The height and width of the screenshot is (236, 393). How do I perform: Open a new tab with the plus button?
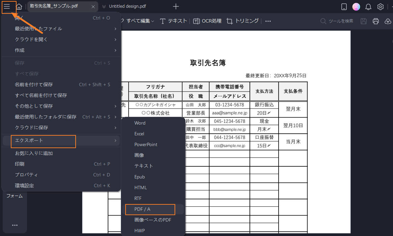(176, 6)
